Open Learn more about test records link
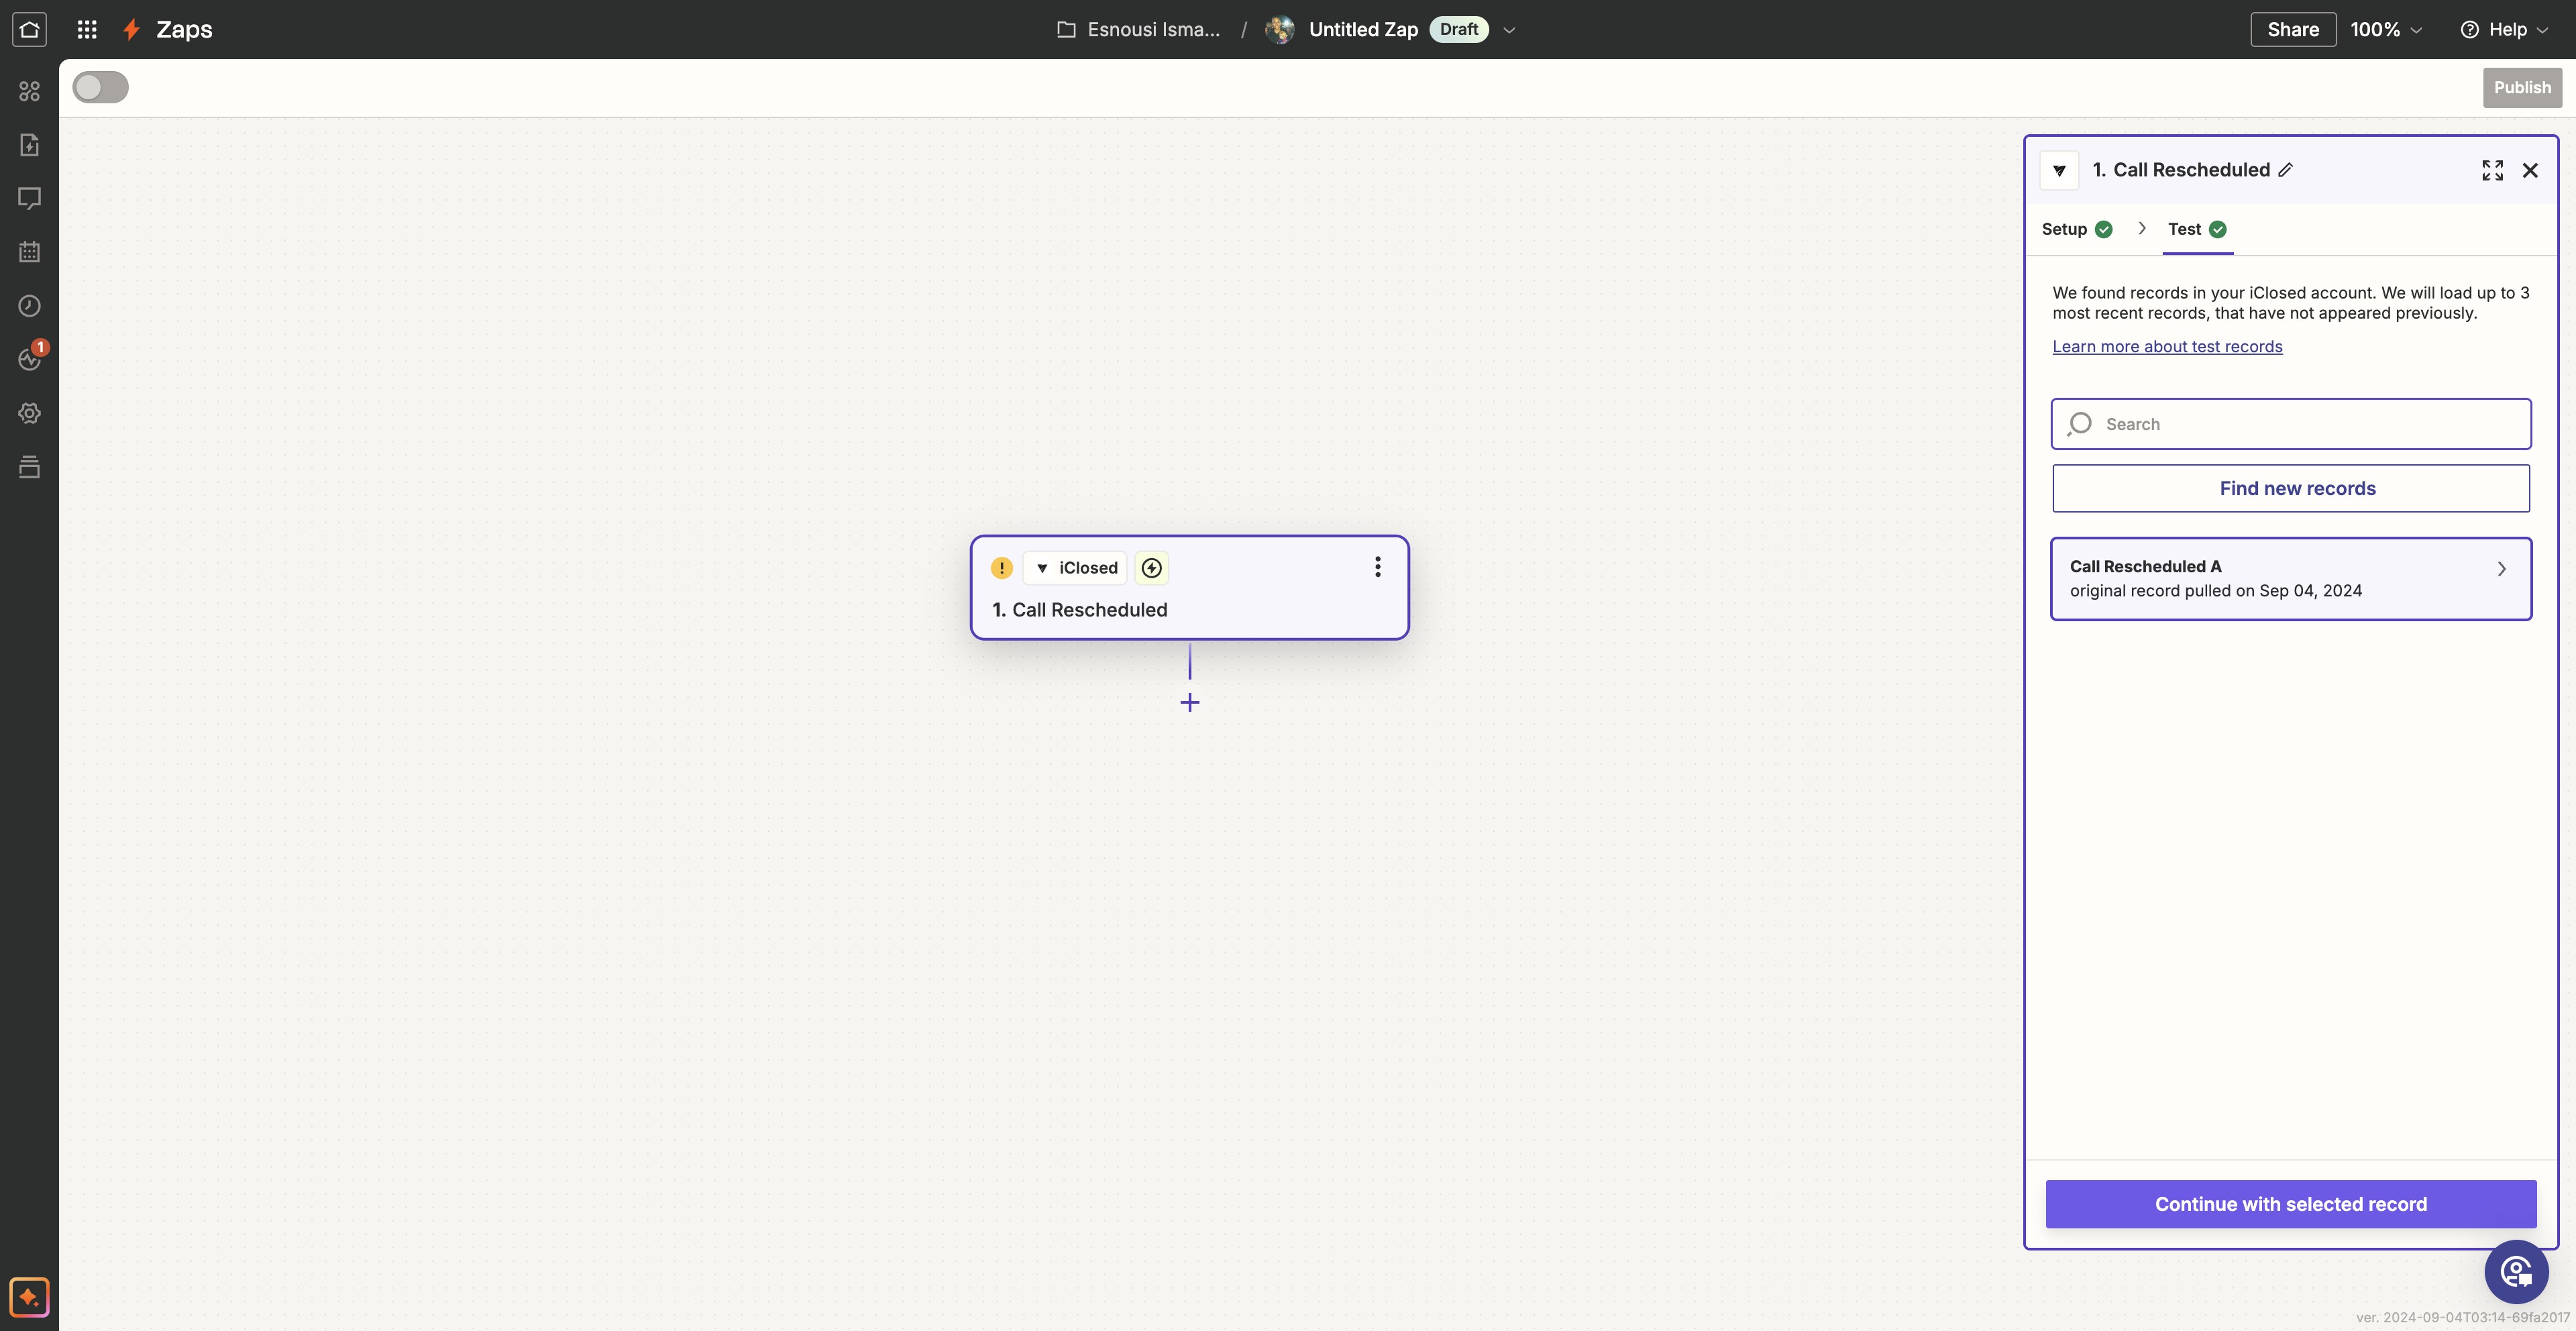The height and width of the screenshot is (1331, 2576). click(2167, 346)
